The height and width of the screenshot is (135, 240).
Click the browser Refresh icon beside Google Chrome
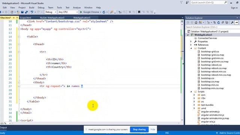point(104,12)
